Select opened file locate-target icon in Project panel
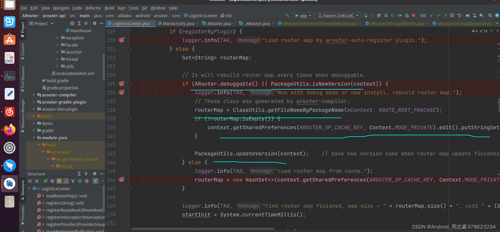500x232 pixels. [72, 24]
